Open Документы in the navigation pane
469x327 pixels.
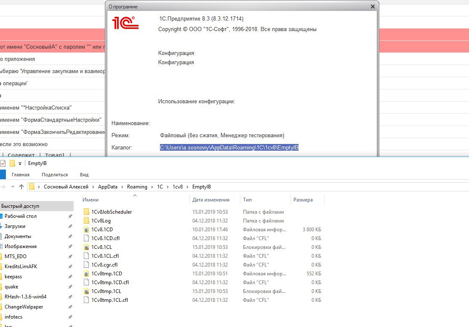18,236
